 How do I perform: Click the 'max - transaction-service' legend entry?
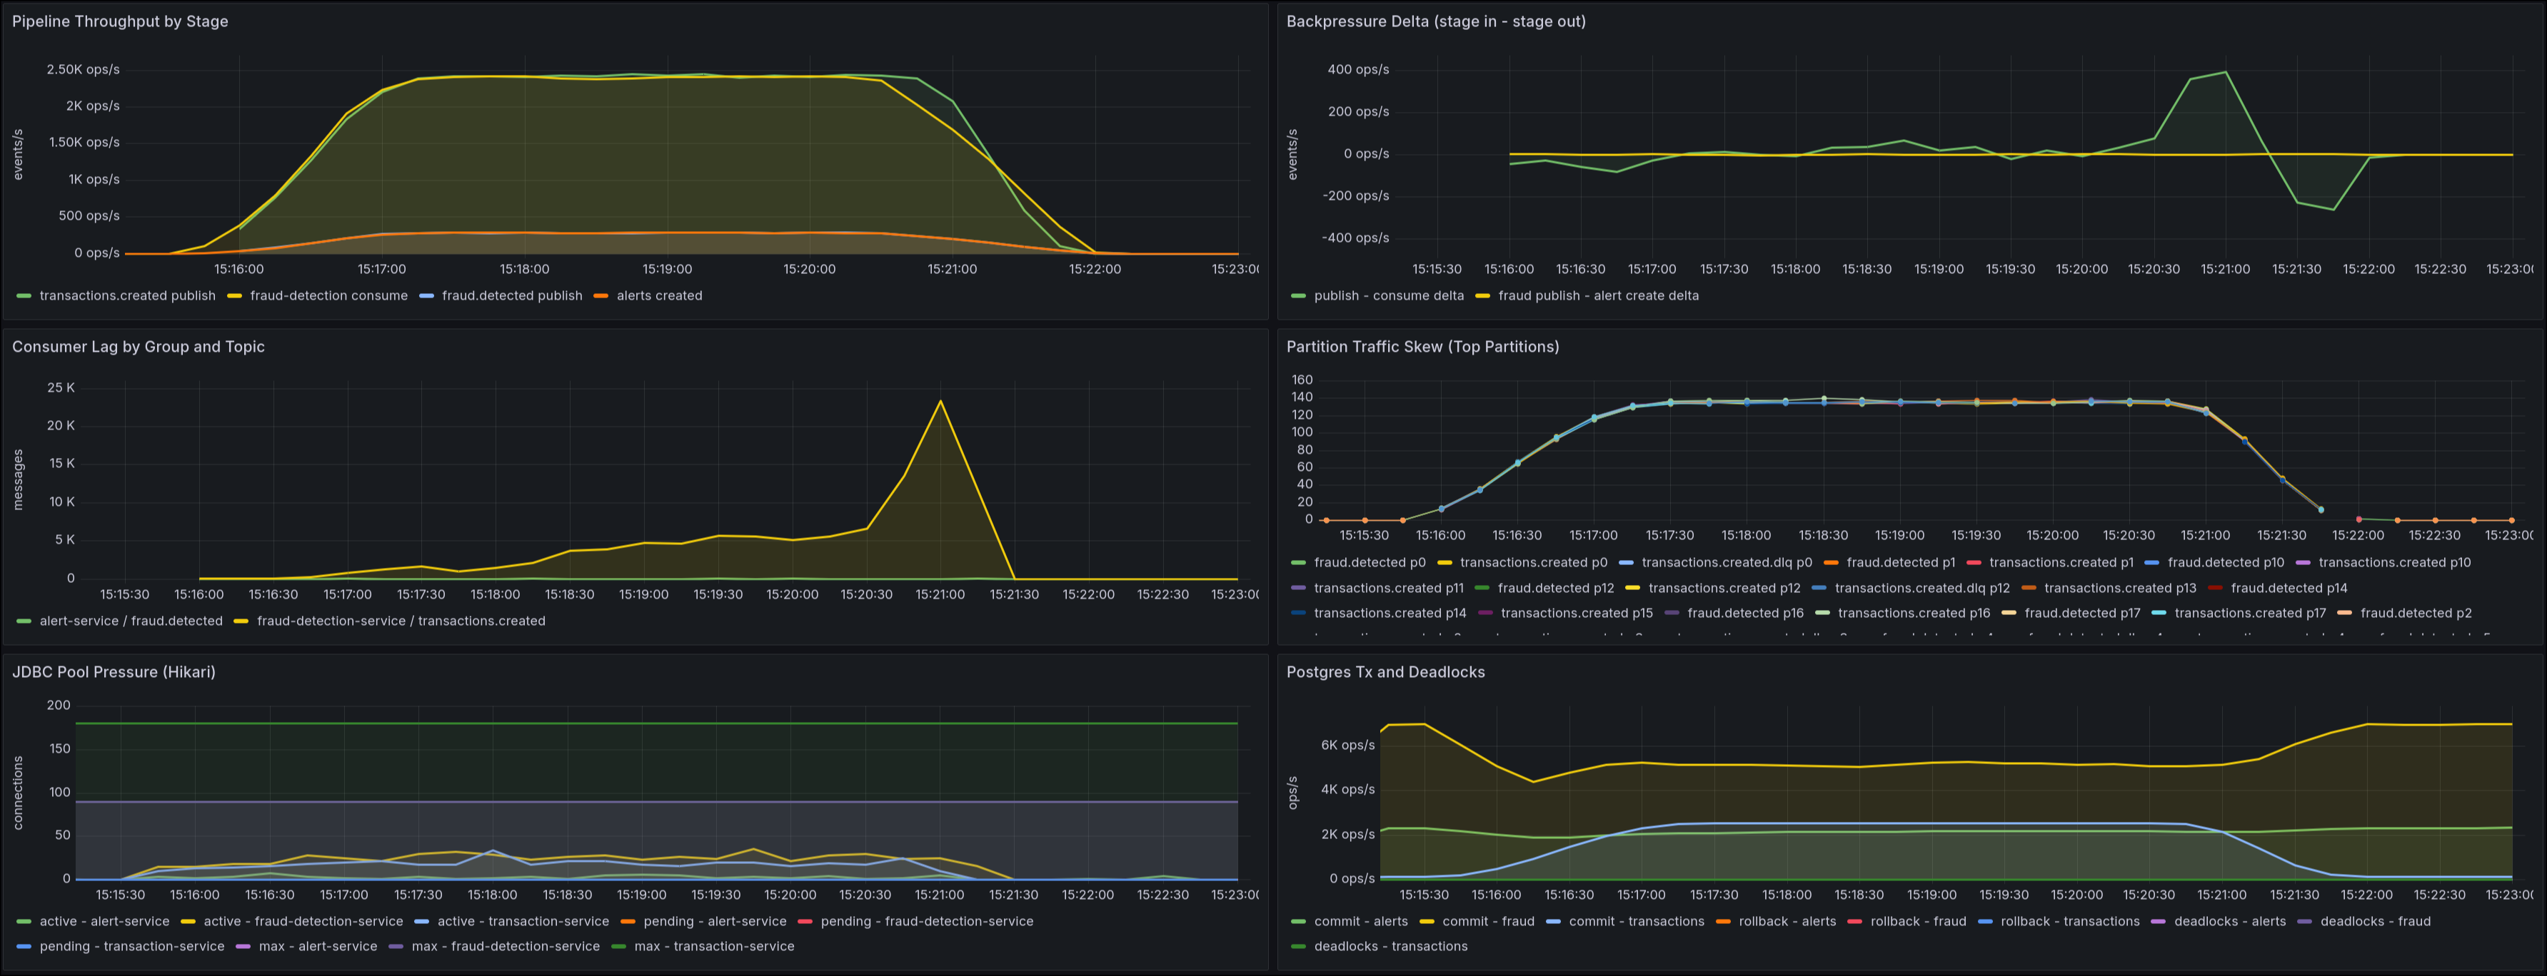tap(714, 946)
